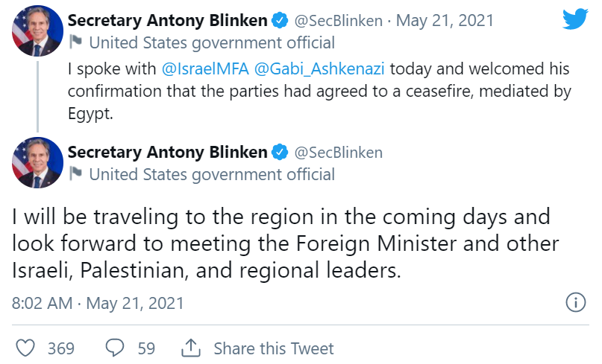The height and width of the screenshot is (364, 602).
Task: Click the Secretary Antony Blinken name in the second tweet
Action: point(167,153)
